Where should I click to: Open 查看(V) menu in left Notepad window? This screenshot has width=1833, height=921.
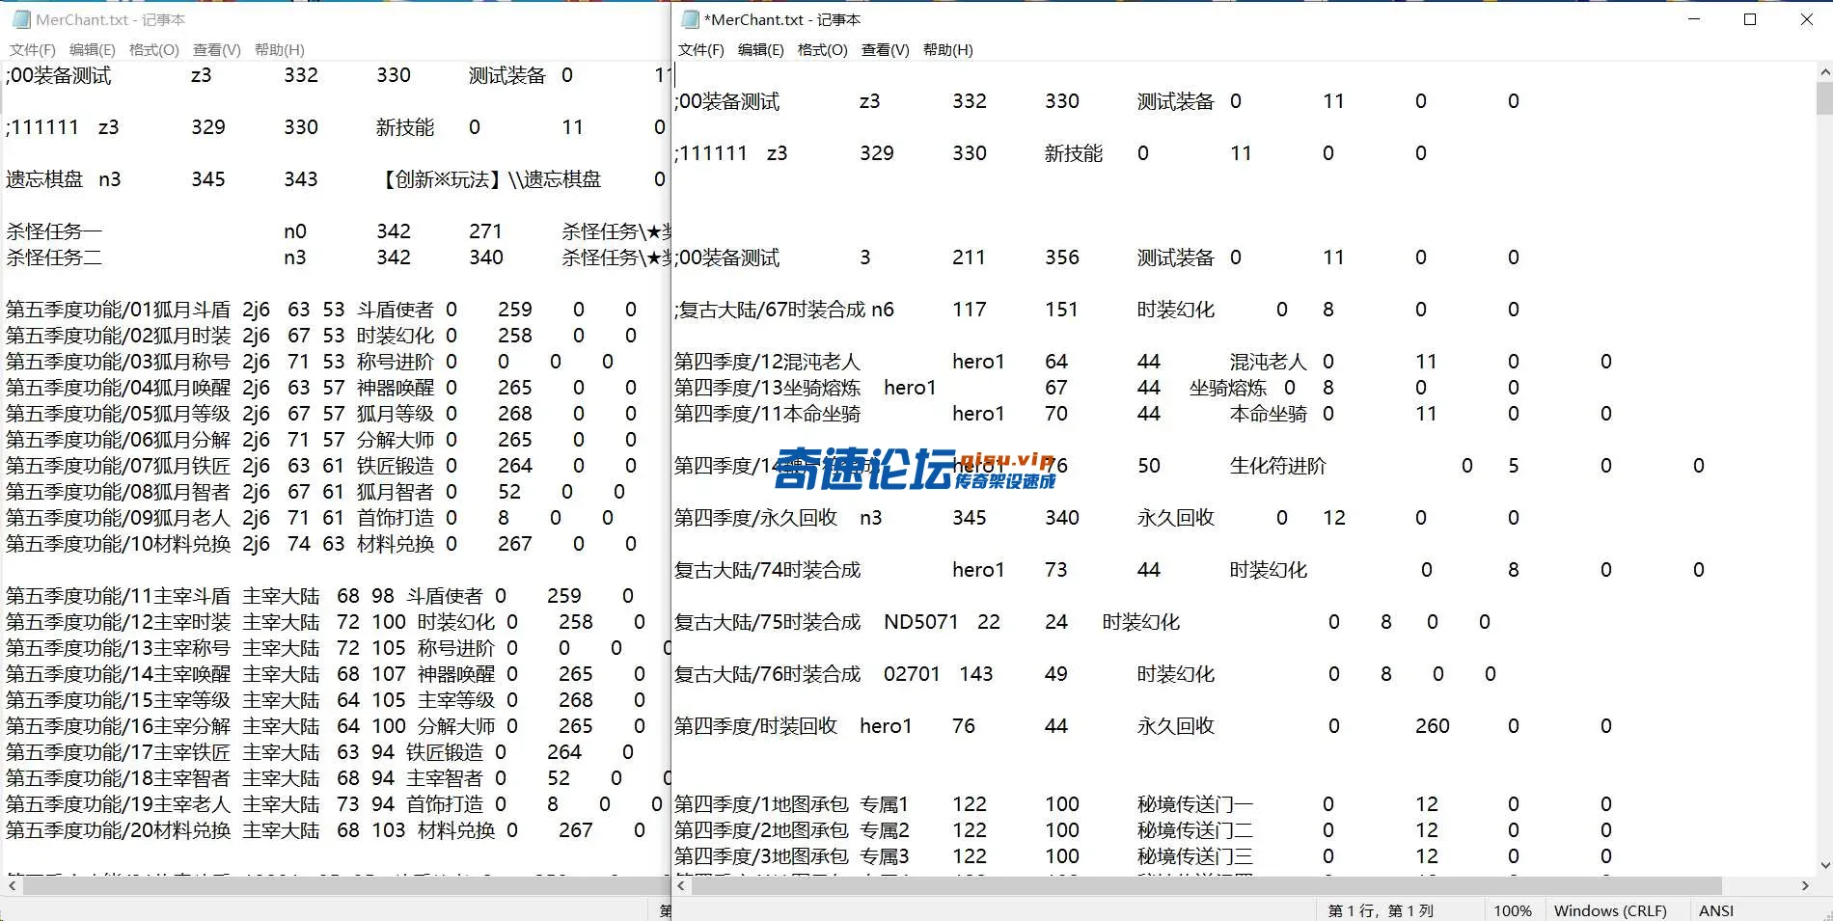pos(217,49)
